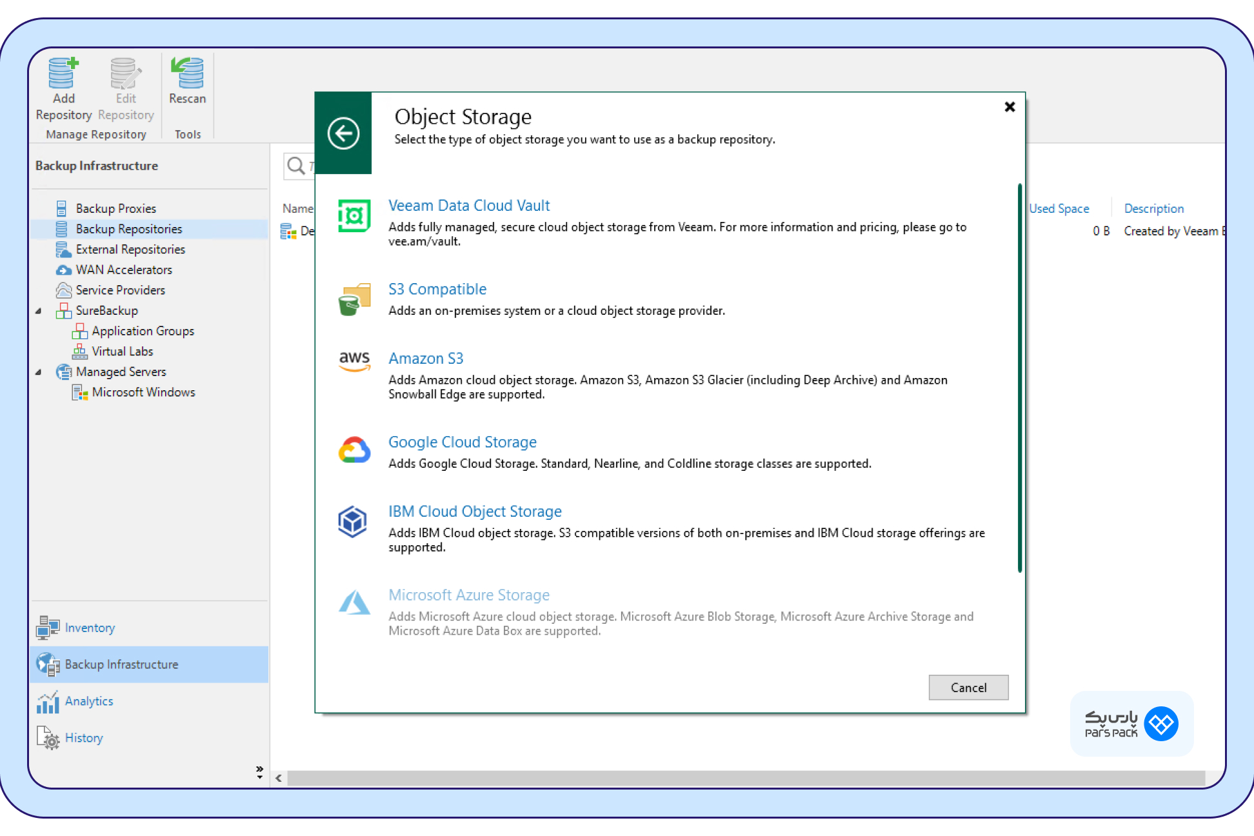Select External Repositories in the tree
The image size is (1254, 836).
coord(130,249)
